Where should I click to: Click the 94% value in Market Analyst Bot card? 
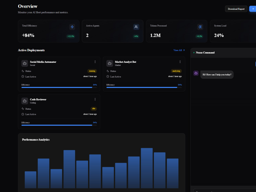pos(180,85)
